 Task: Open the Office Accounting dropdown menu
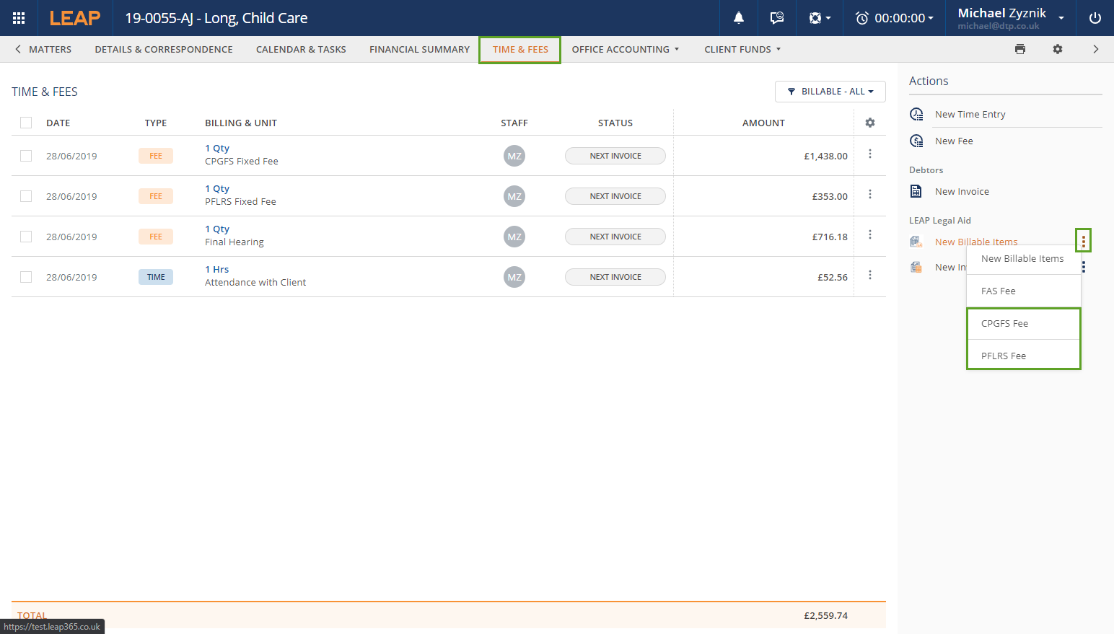625,49
